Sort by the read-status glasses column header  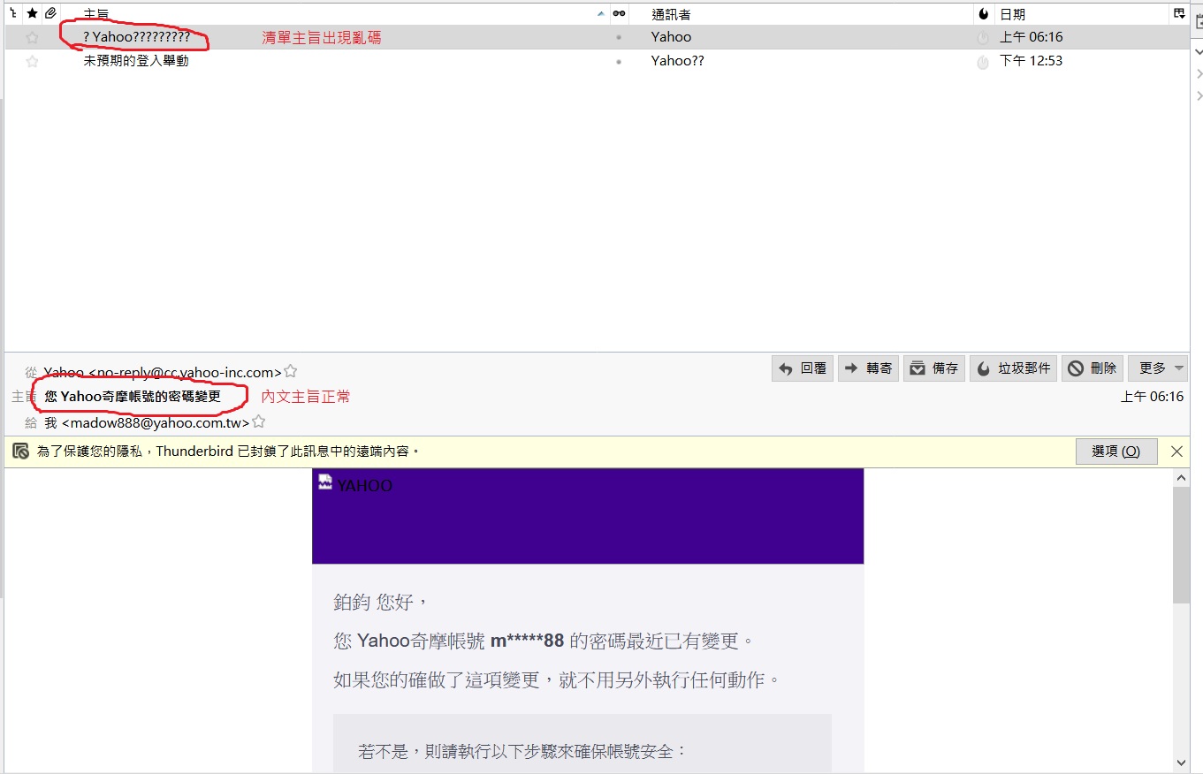pos(619,14)
